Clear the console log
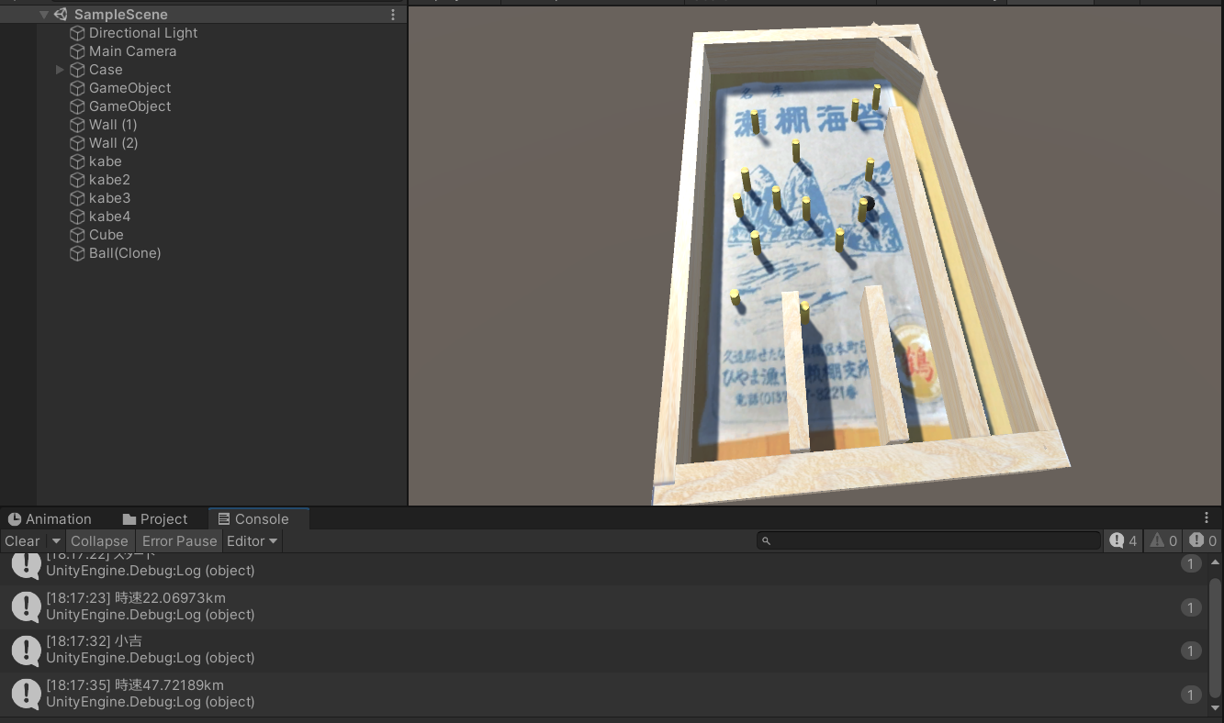Image resolution: width=1224 pixels, height=723 pixels. [x=22, y=541]
